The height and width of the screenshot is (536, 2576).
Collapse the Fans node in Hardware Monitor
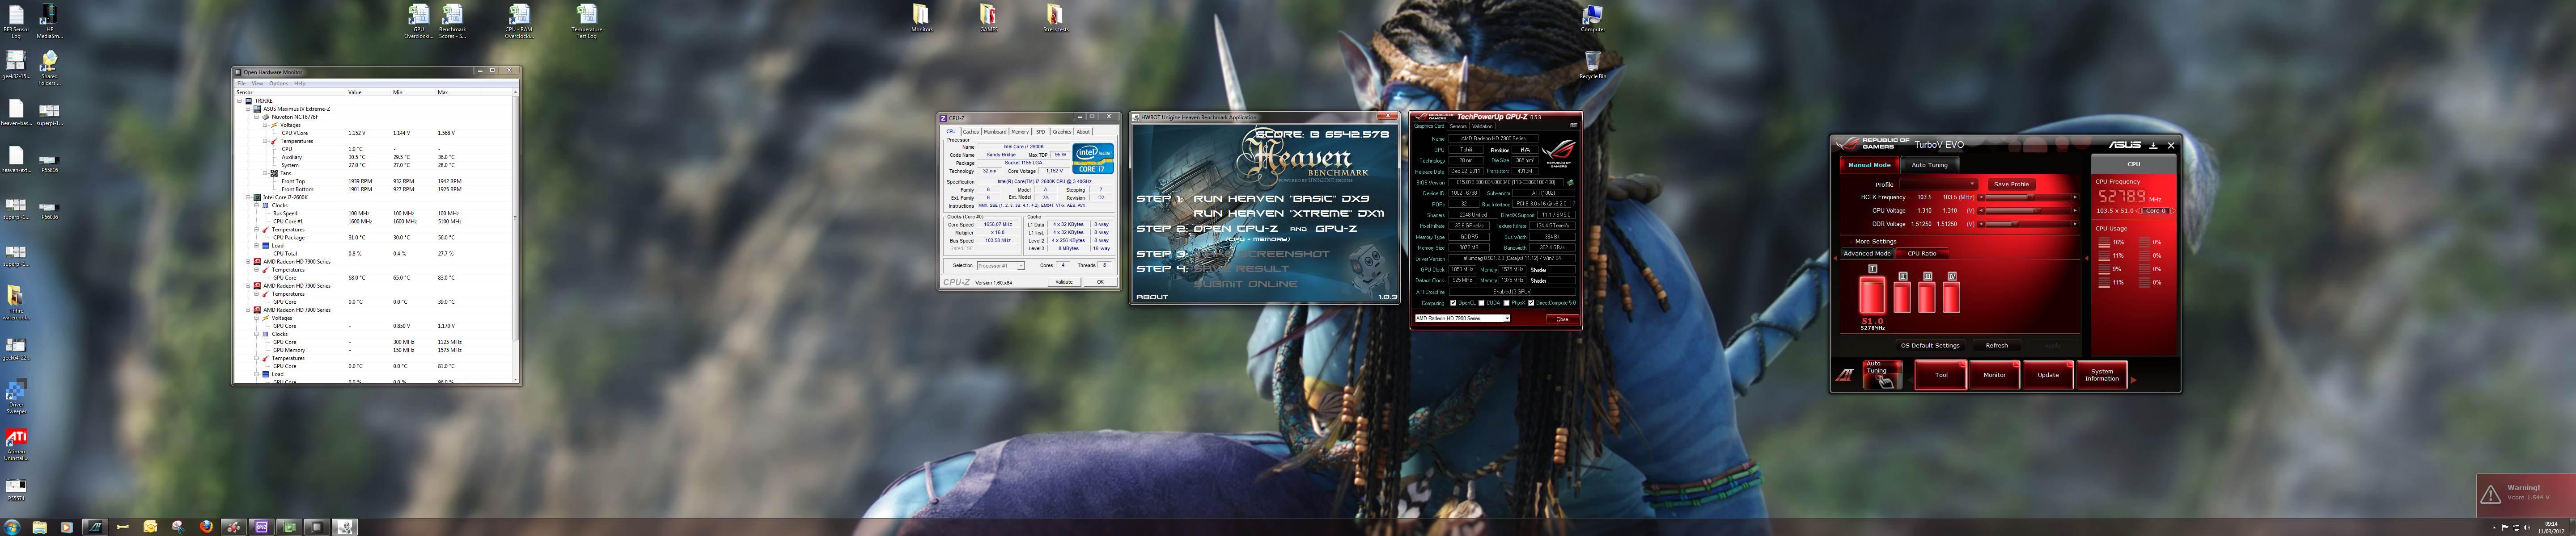pos(265,174)
